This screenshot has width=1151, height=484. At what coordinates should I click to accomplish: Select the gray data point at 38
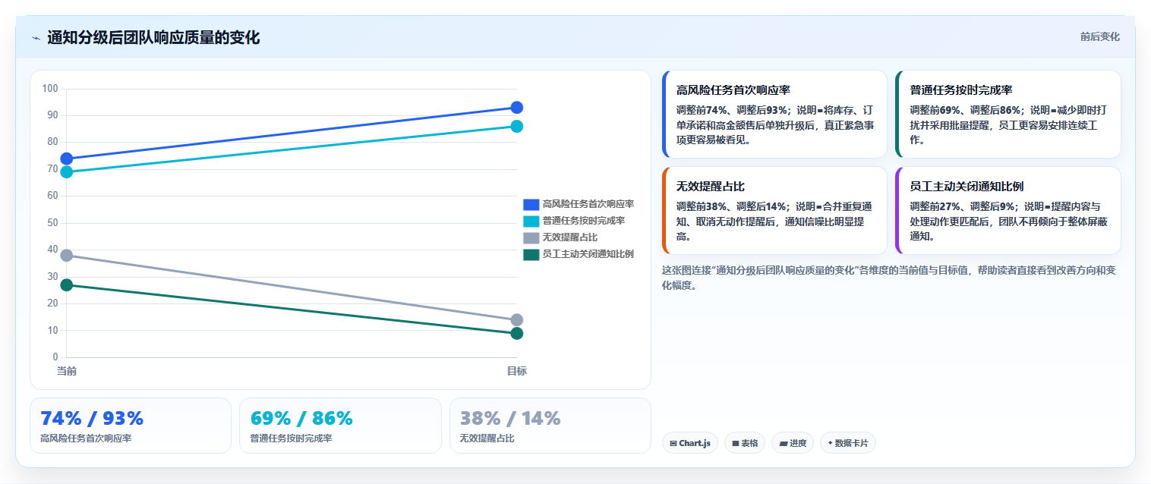(x=67, y=255)
